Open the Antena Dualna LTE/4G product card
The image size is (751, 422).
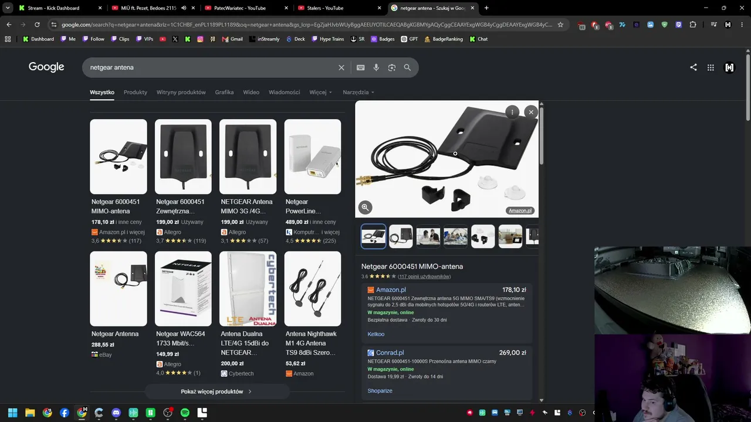point(248,314)
